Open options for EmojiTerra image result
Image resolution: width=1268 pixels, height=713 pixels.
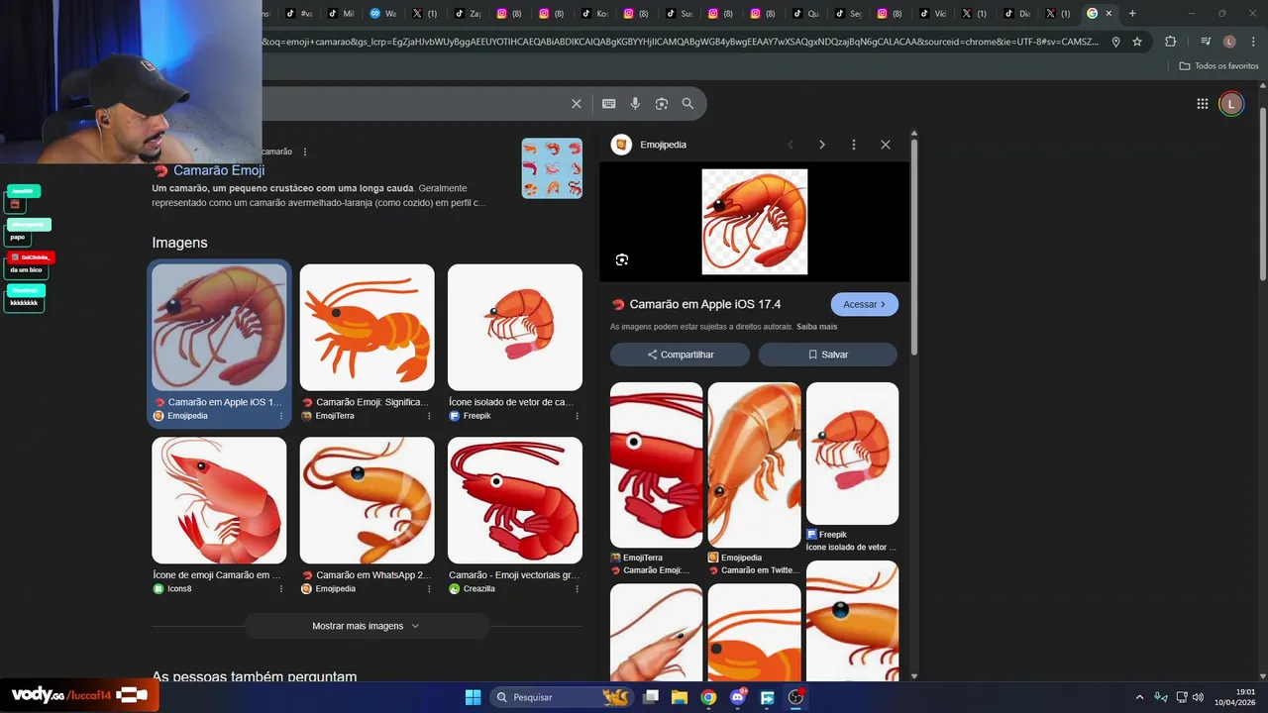tap(429, 416)
